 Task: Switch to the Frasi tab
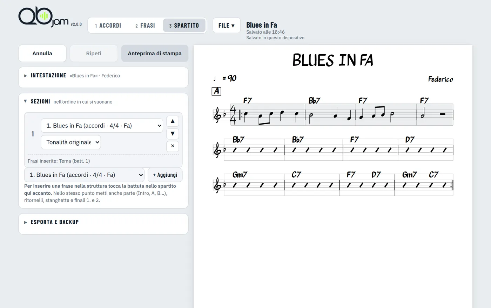tap(145, 26)
